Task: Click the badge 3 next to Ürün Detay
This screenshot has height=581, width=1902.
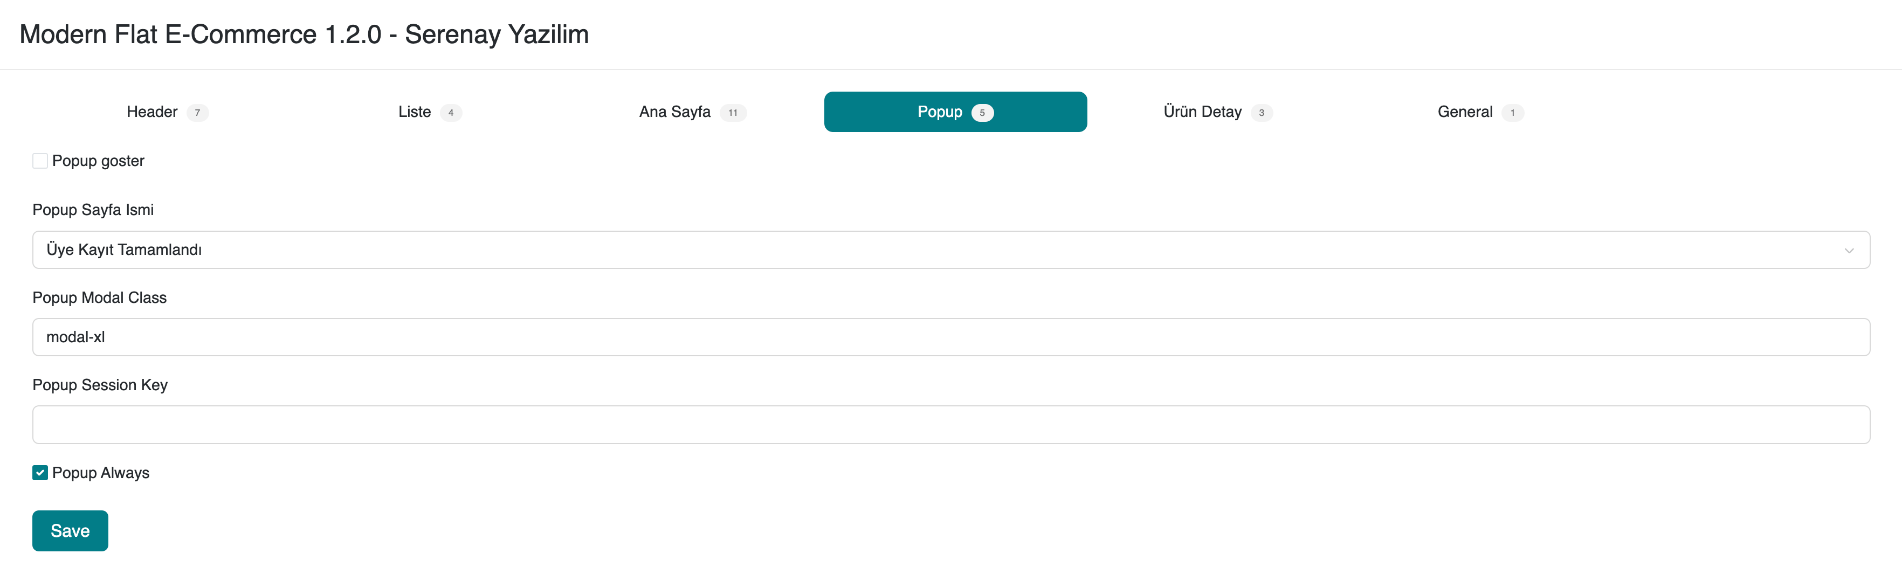Action: [x=1261, y=113]
